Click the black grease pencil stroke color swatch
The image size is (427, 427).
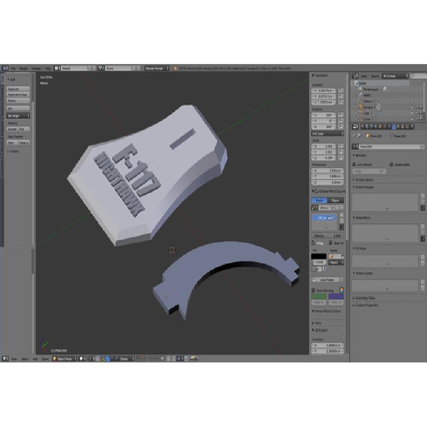[319, 256]
